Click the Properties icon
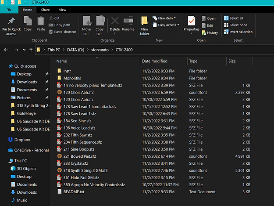 point(192,21)
